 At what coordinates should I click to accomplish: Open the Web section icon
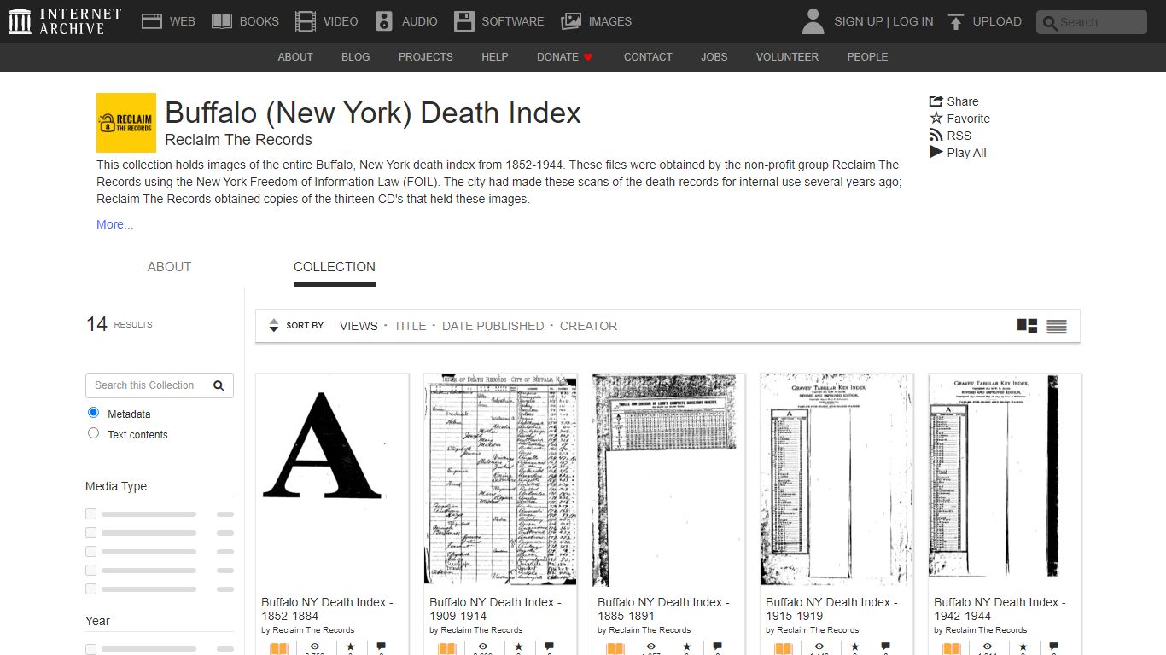pos(152,21)
